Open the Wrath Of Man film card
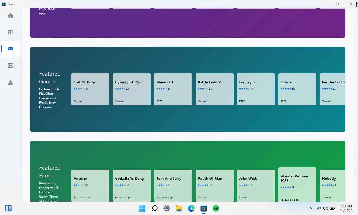 click(215, 186)
